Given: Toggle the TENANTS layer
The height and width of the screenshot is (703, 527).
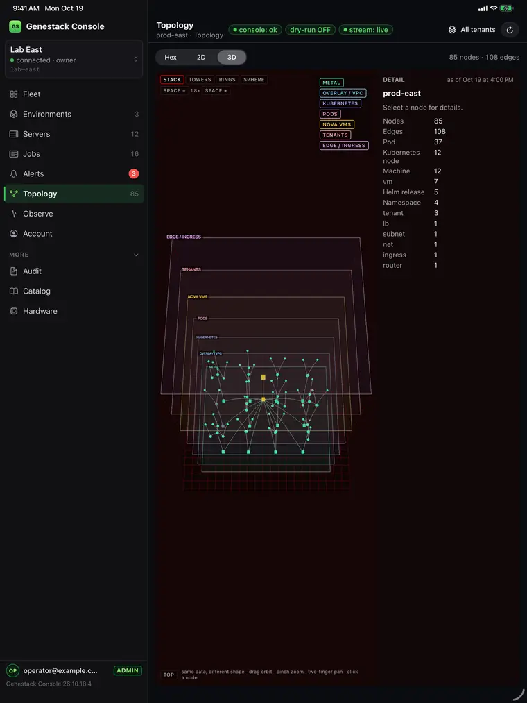Looking at the screenshot, I should coord(335,135).
